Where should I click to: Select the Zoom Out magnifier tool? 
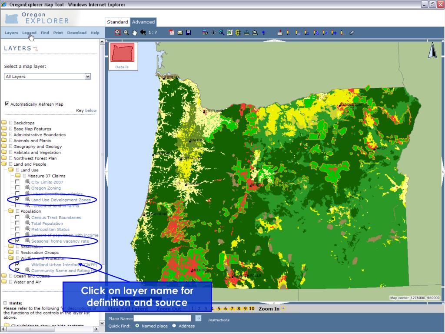tap(126, 33)
